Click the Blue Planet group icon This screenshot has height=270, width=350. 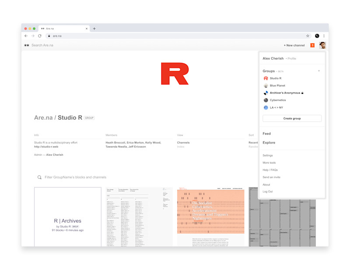click(266, 85)
